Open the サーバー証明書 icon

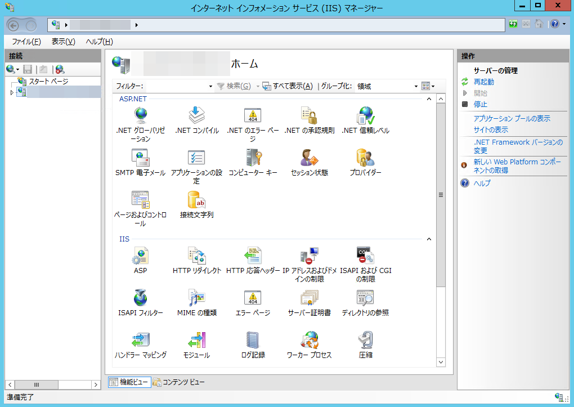click(309, 298)
